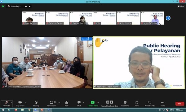
Task: Click the network tray icon
Action: coord(164,110)
